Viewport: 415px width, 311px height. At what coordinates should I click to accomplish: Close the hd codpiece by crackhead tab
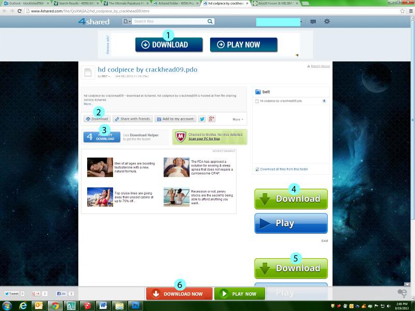(x=247, y=4)
